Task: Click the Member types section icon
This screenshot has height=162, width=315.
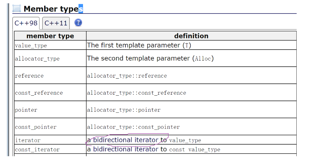Action: (17, 9)
